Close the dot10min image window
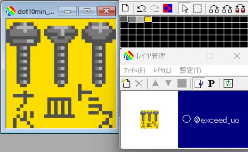 tap(107, 11)
